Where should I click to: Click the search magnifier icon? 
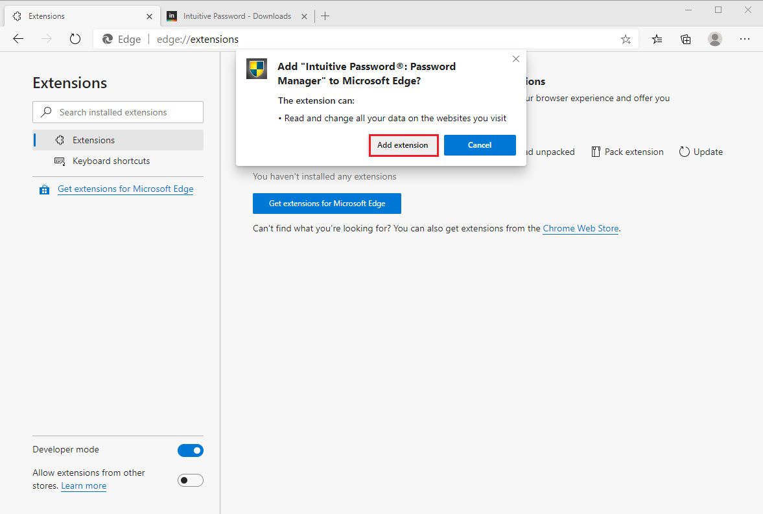click(x=46, y=112)
